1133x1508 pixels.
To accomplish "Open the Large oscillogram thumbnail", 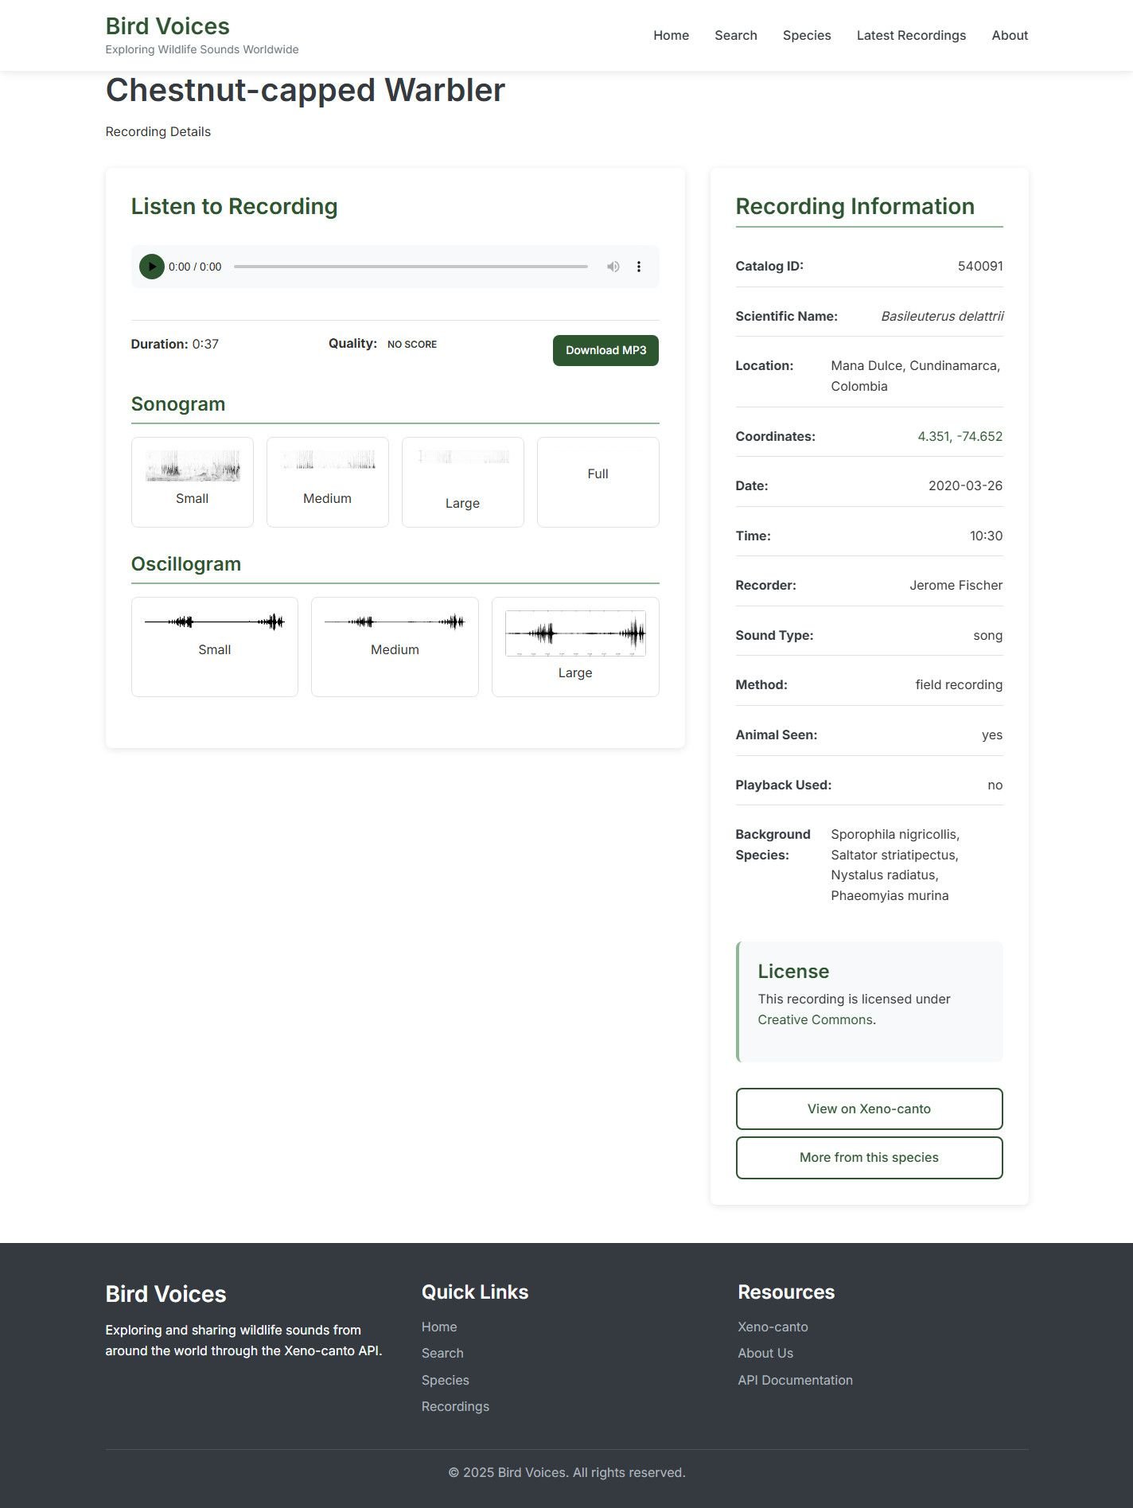I will coord(575,646).
